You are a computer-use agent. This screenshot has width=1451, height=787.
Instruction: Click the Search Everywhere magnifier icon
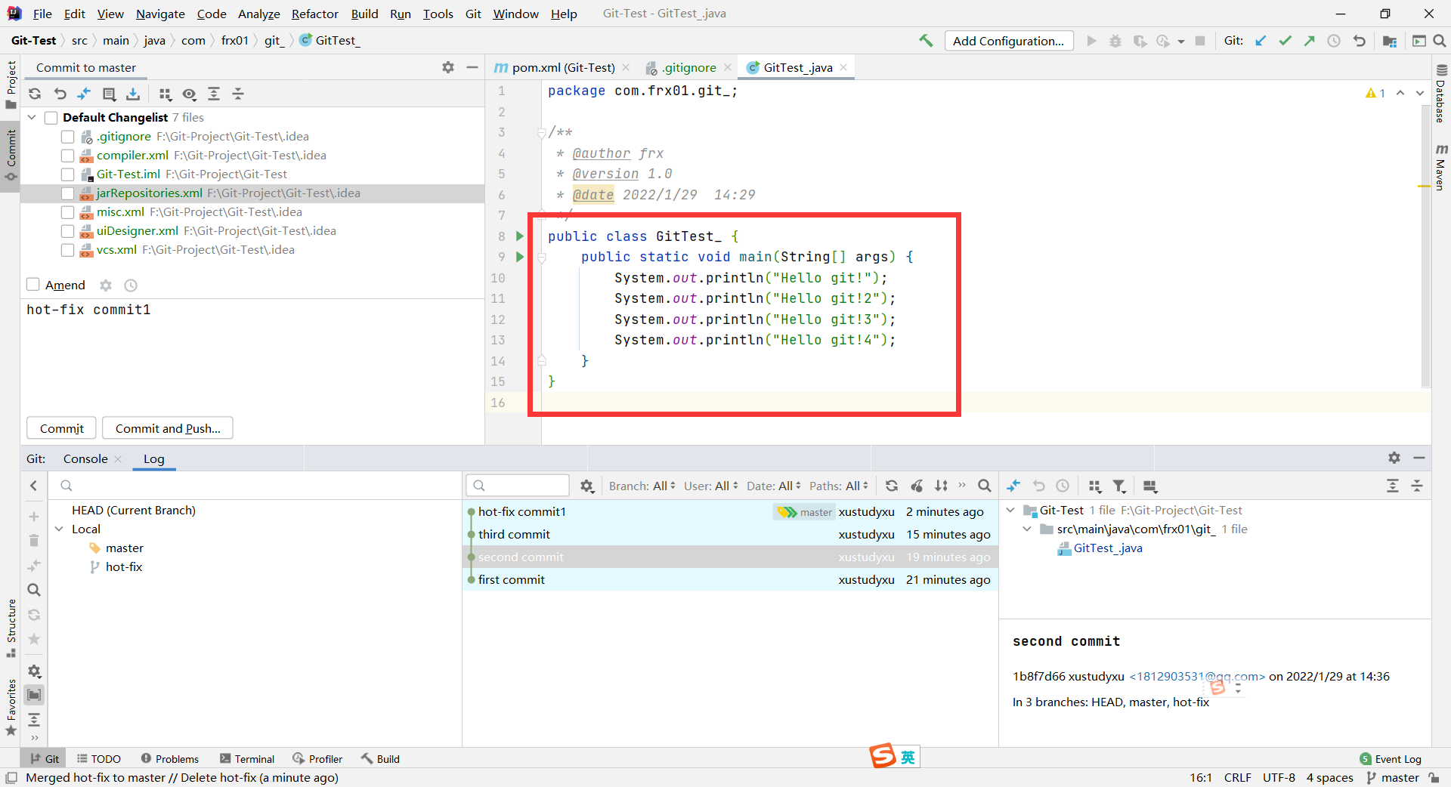tap(1440, 41)
